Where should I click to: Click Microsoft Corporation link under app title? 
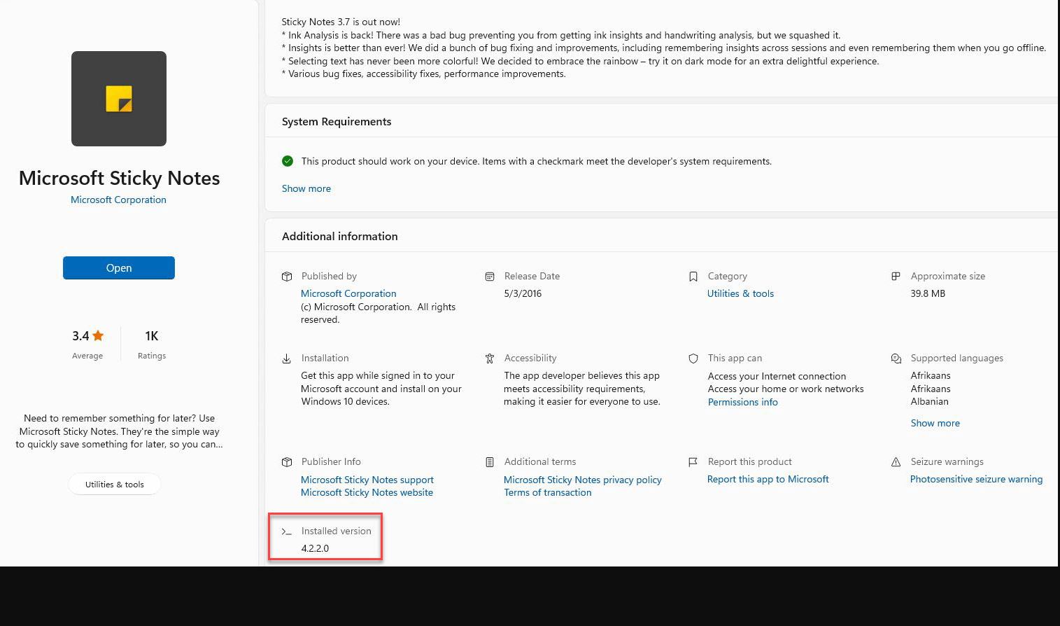(118, 200)
